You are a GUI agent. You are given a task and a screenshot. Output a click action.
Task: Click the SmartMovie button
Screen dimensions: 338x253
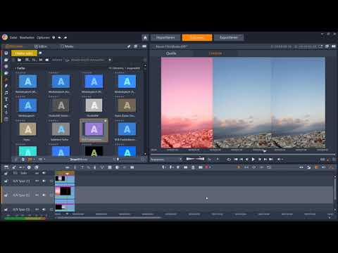(78, 160)
